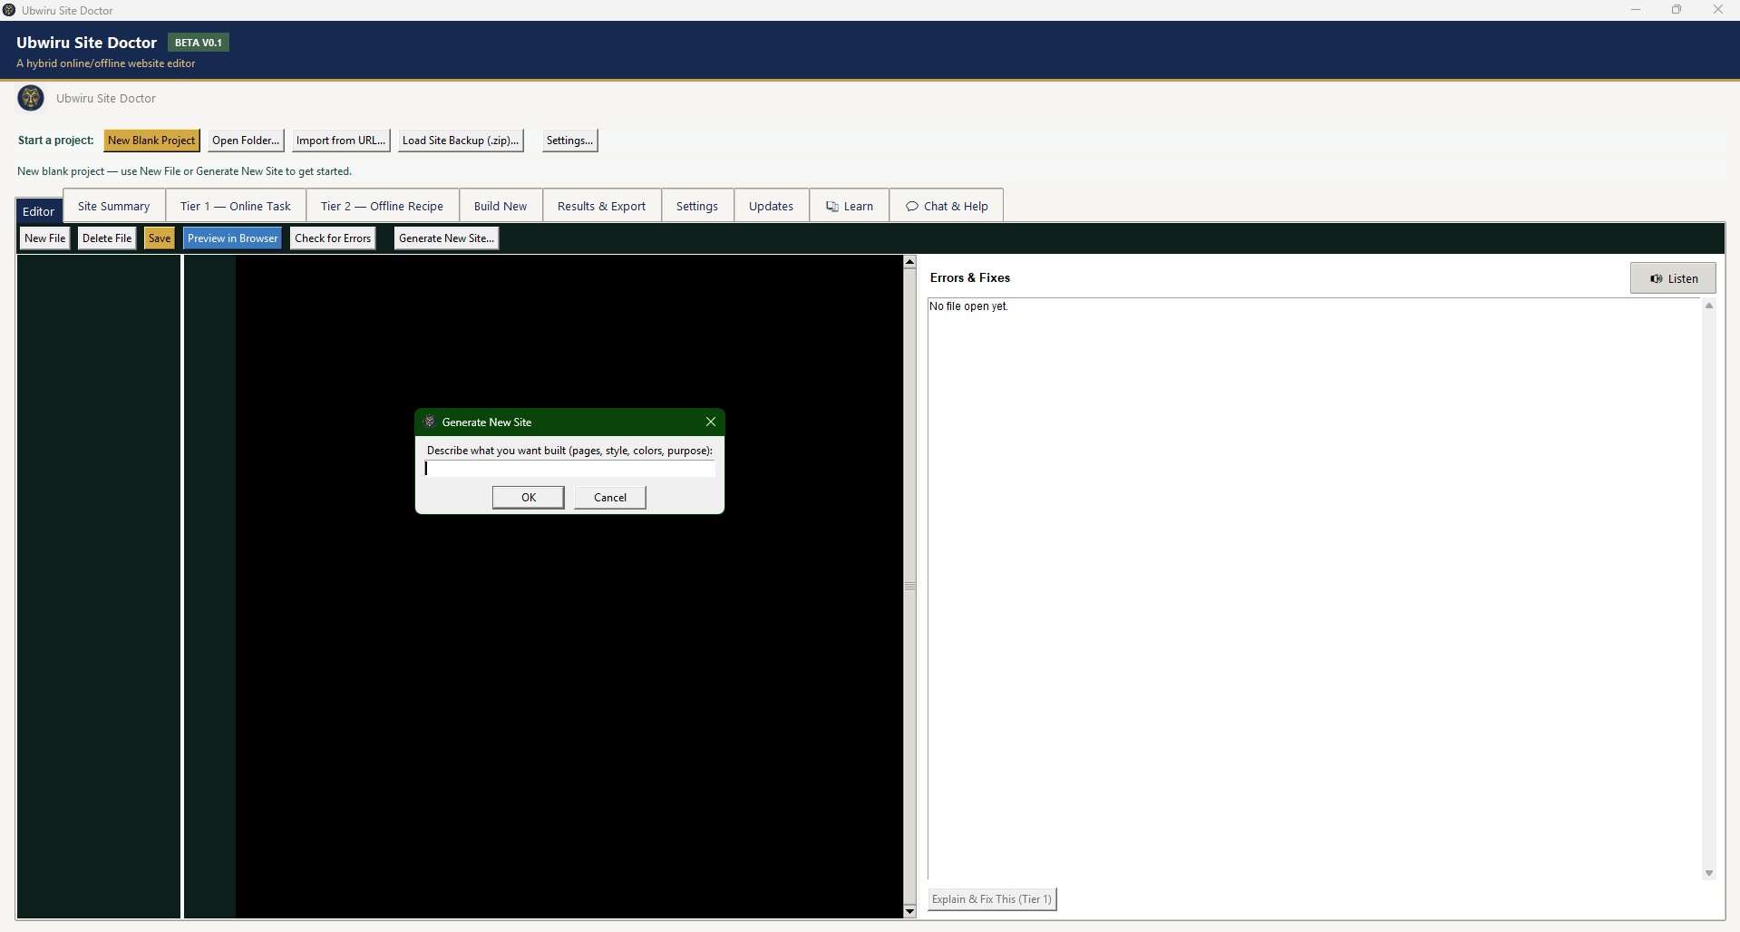Click Explain & Fix This (Tier 1)
1740x932 pixels.
point(992,899)
